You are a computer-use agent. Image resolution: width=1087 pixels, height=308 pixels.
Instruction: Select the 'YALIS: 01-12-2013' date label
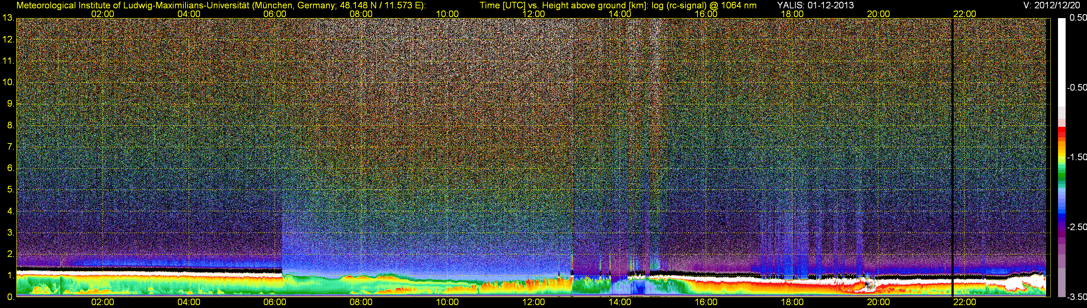815,5
